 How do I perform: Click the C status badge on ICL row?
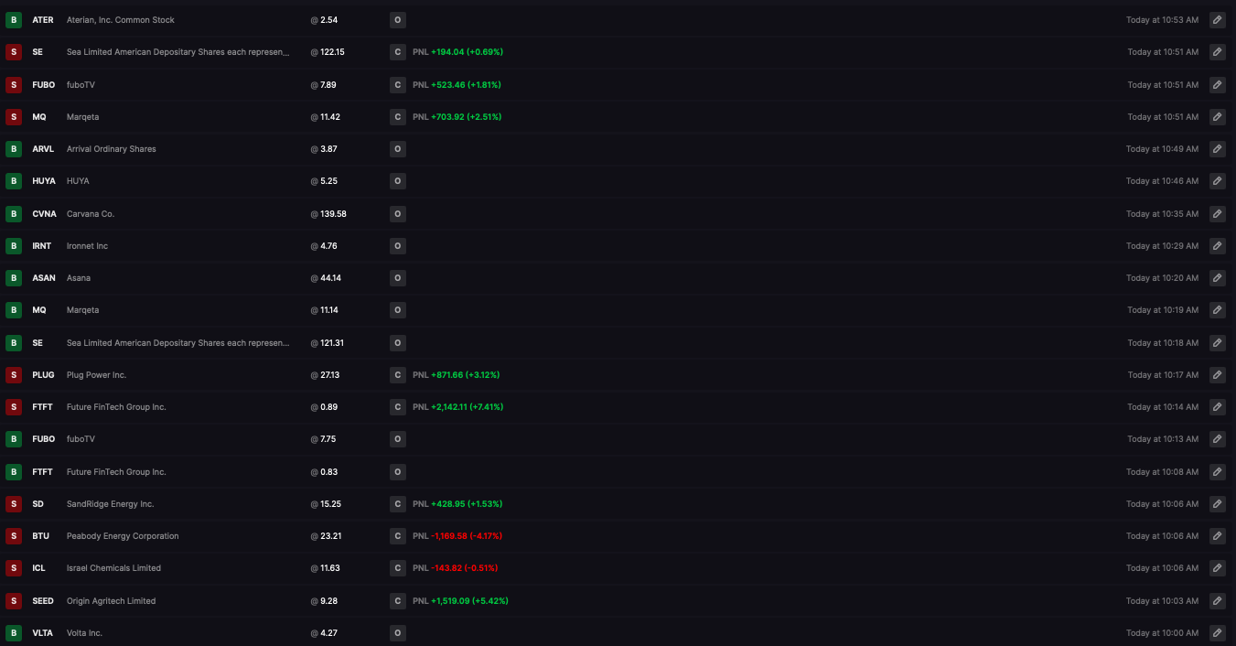click(397, 568)
